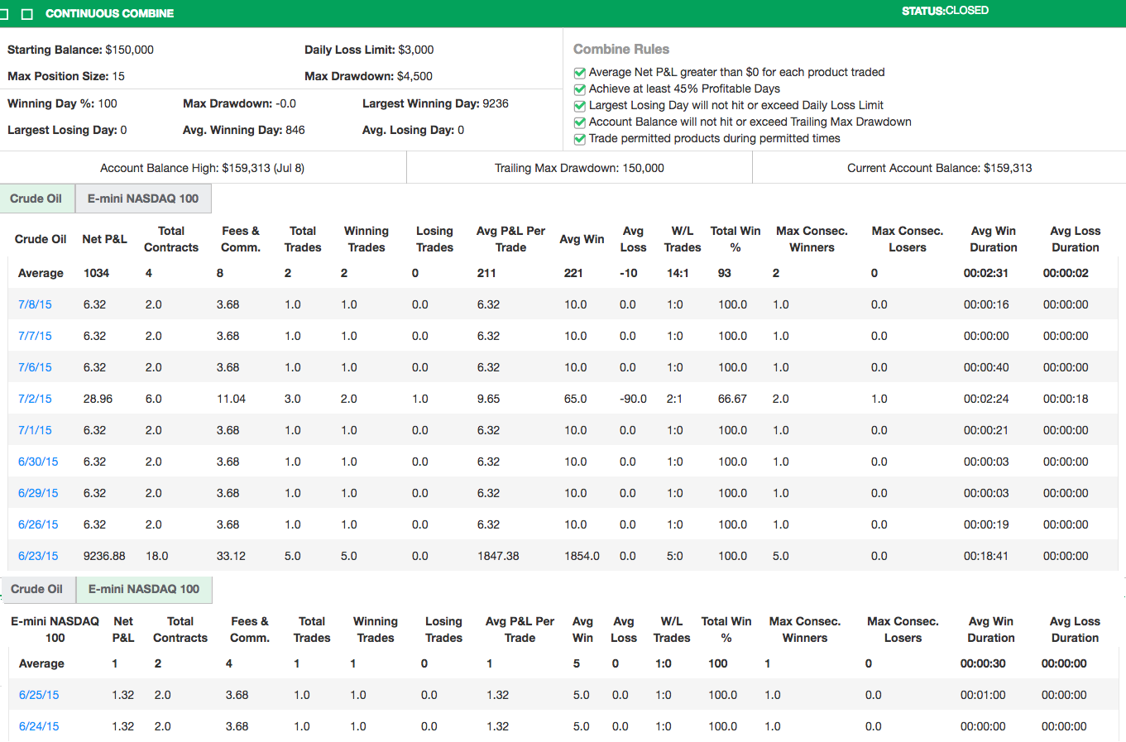View details for 6/23/15 trading day

[38, 556]
